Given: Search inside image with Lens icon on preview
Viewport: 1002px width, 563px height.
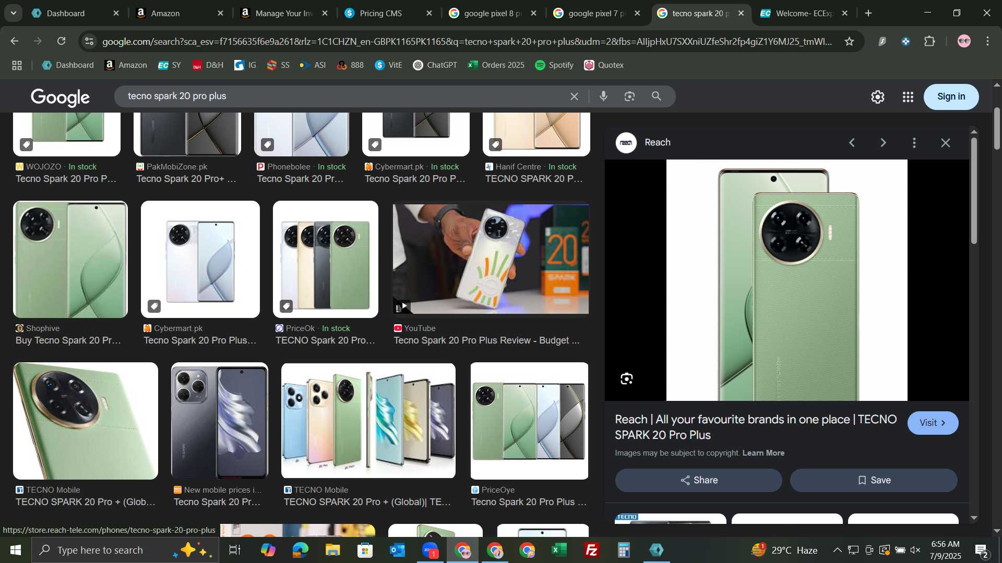Looking at the screenshot, I should coord(627,379).
